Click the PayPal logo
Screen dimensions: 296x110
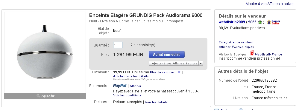click(120, 86)
